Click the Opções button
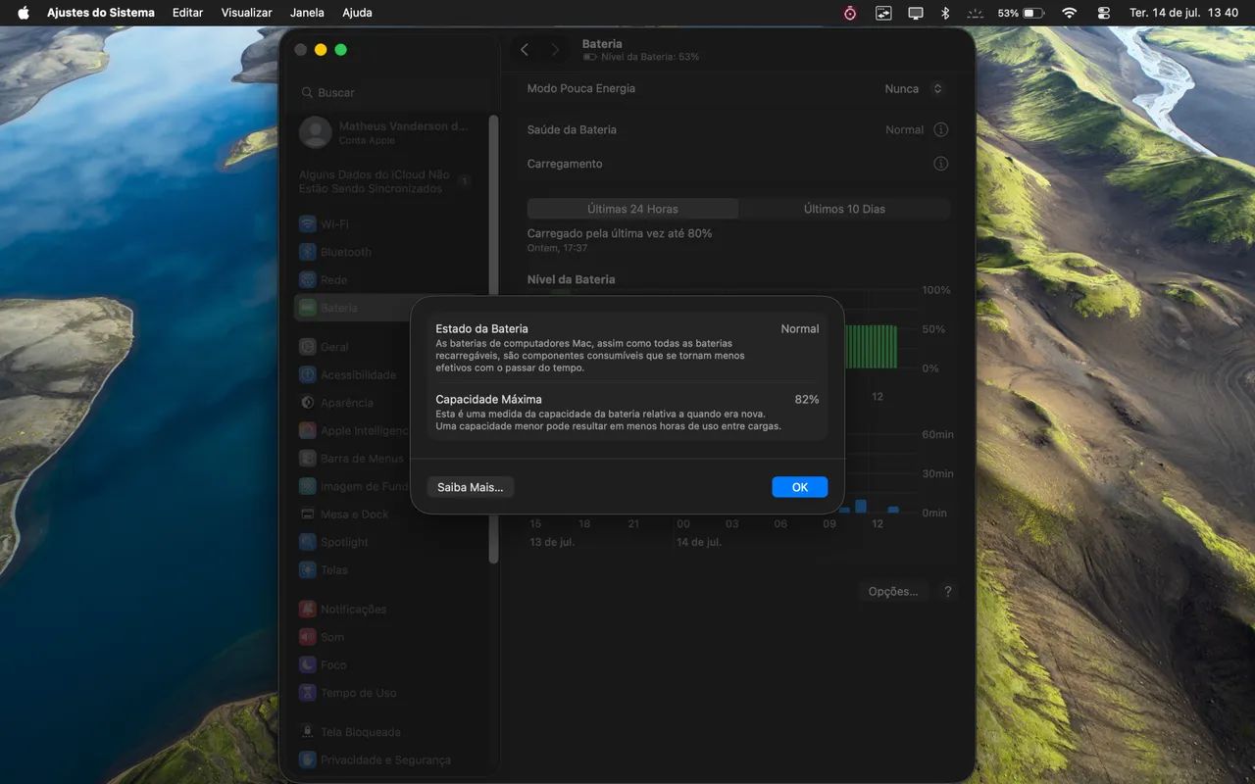 point(893,592)
